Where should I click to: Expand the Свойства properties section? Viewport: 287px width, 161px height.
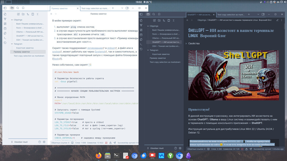click(x=186, y=44)
